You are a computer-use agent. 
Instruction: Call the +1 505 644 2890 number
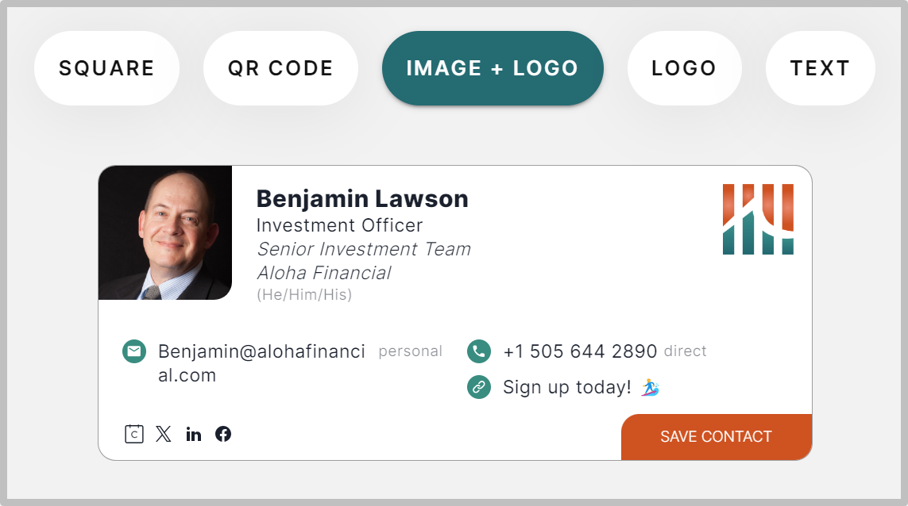point(580,351)
